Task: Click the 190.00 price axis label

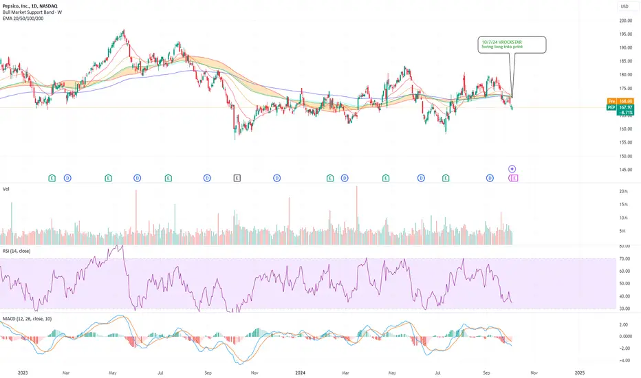Action: (625, 48)
